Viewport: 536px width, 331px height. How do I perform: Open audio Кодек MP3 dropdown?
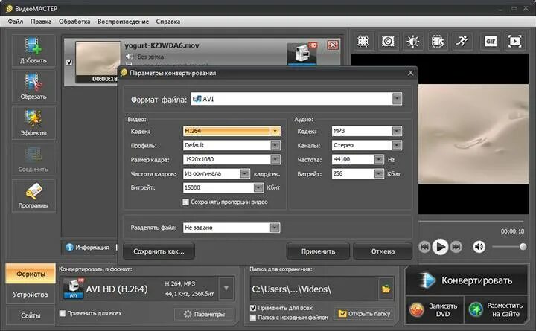(x=397, y=131)
